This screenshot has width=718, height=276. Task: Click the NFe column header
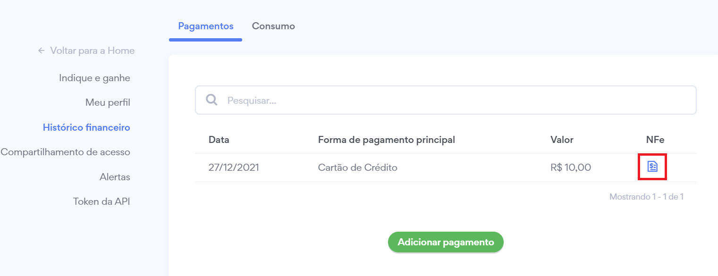[x=655, y=140]
